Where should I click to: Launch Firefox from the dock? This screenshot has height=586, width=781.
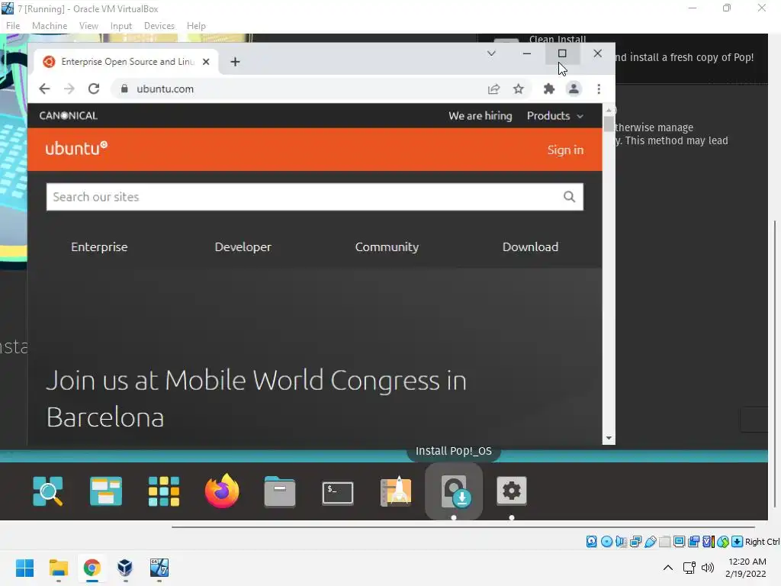(222, 491)
